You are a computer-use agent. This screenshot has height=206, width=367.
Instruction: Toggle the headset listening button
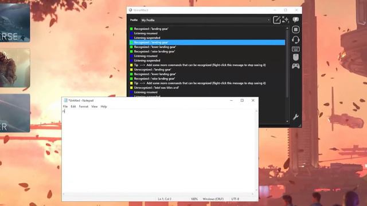[x=296, y=39]
